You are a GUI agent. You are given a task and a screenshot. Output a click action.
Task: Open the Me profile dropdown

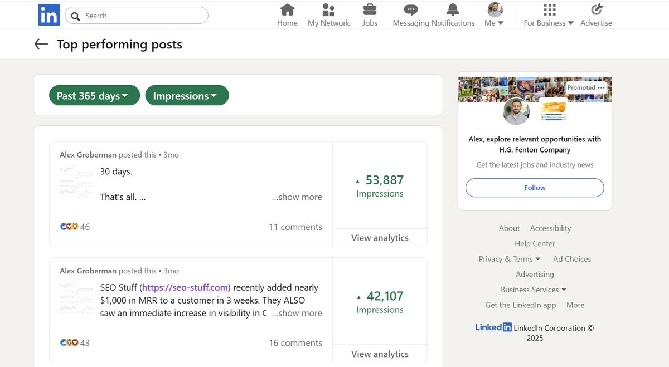coord(495,15)
